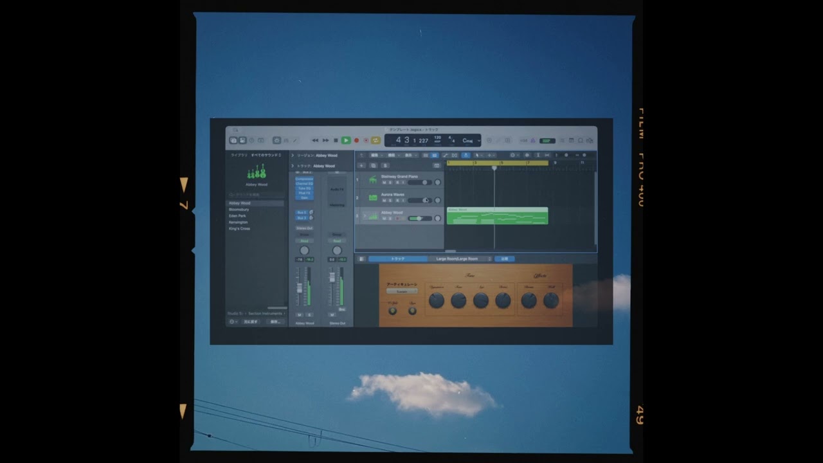Open the Sustain articulation pop-up
823x463 pixels.
coord(402,291)
